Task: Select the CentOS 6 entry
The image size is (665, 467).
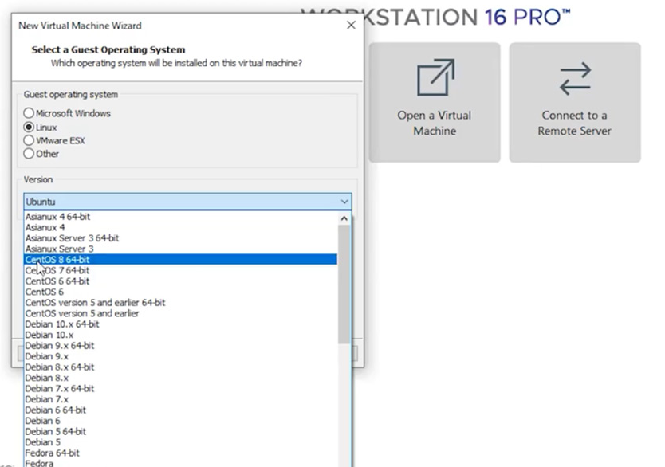Action: tap(181, 292)
